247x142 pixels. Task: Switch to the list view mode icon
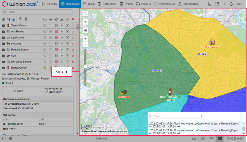click(x=13, y=19)
